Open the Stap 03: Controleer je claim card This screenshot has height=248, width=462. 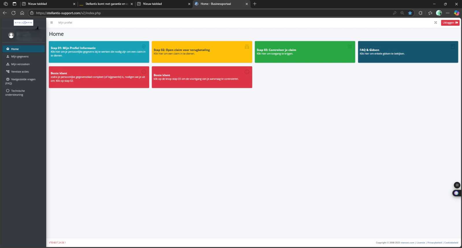point(305,52)
